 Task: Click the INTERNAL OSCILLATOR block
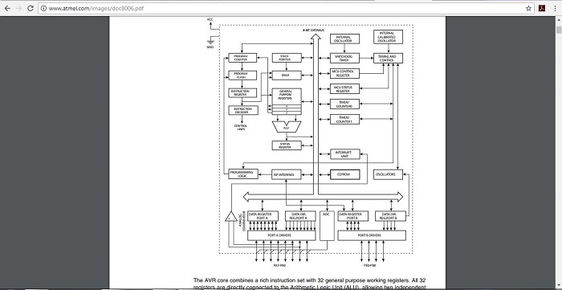(344, 39)
